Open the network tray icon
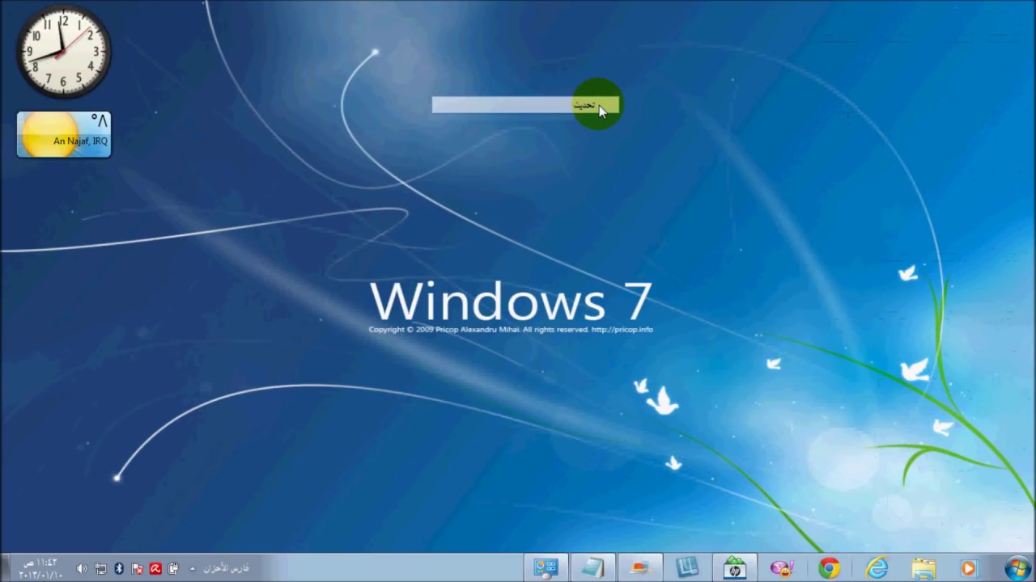Screen dimensions: 1036x582 point(100,569)
